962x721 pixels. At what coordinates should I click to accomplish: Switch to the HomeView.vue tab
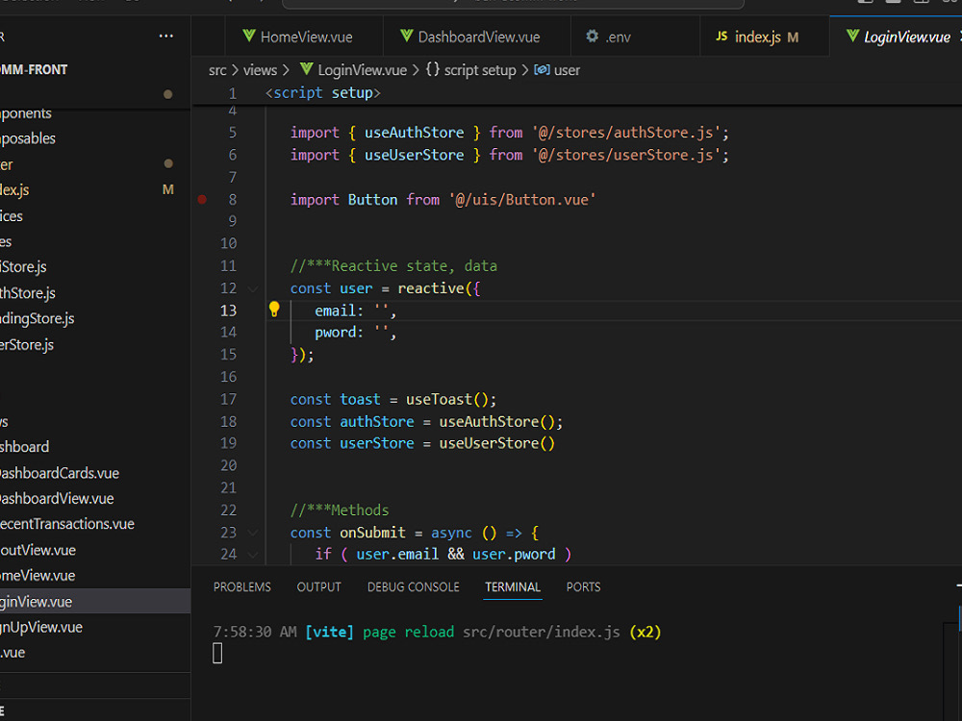pos(304,37)
